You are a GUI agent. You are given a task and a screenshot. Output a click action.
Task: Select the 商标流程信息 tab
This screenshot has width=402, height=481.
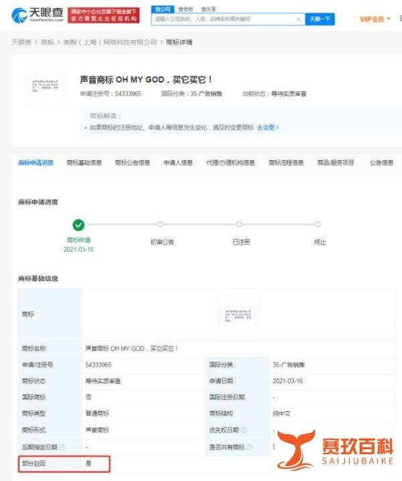pyautogui.click(x=286, y=163)
